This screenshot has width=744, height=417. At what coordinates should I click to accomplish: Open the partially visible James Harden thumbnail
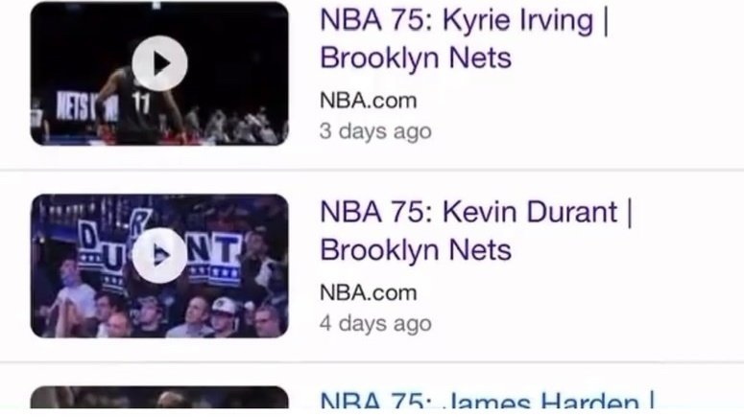coord(159,397)
